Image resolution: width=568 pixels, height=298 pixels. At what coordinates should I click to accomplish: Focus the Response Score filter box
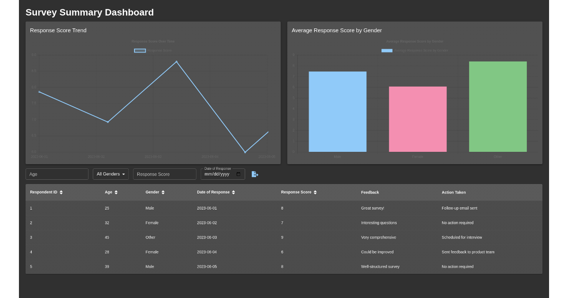coord(164,174)
